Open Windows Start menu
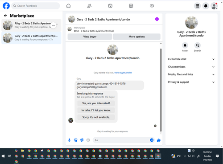The width and height of the screenshot is (223, 164). (3, 156)
